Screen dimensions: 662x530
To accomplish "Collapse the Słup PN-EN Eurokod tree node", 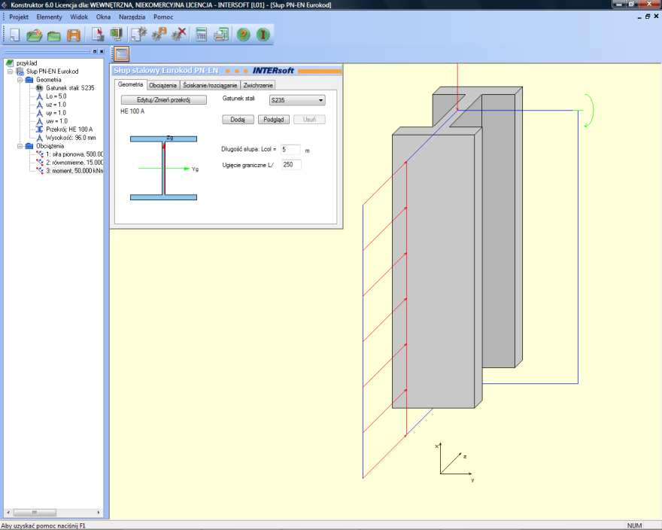I will tap(10, 72).
